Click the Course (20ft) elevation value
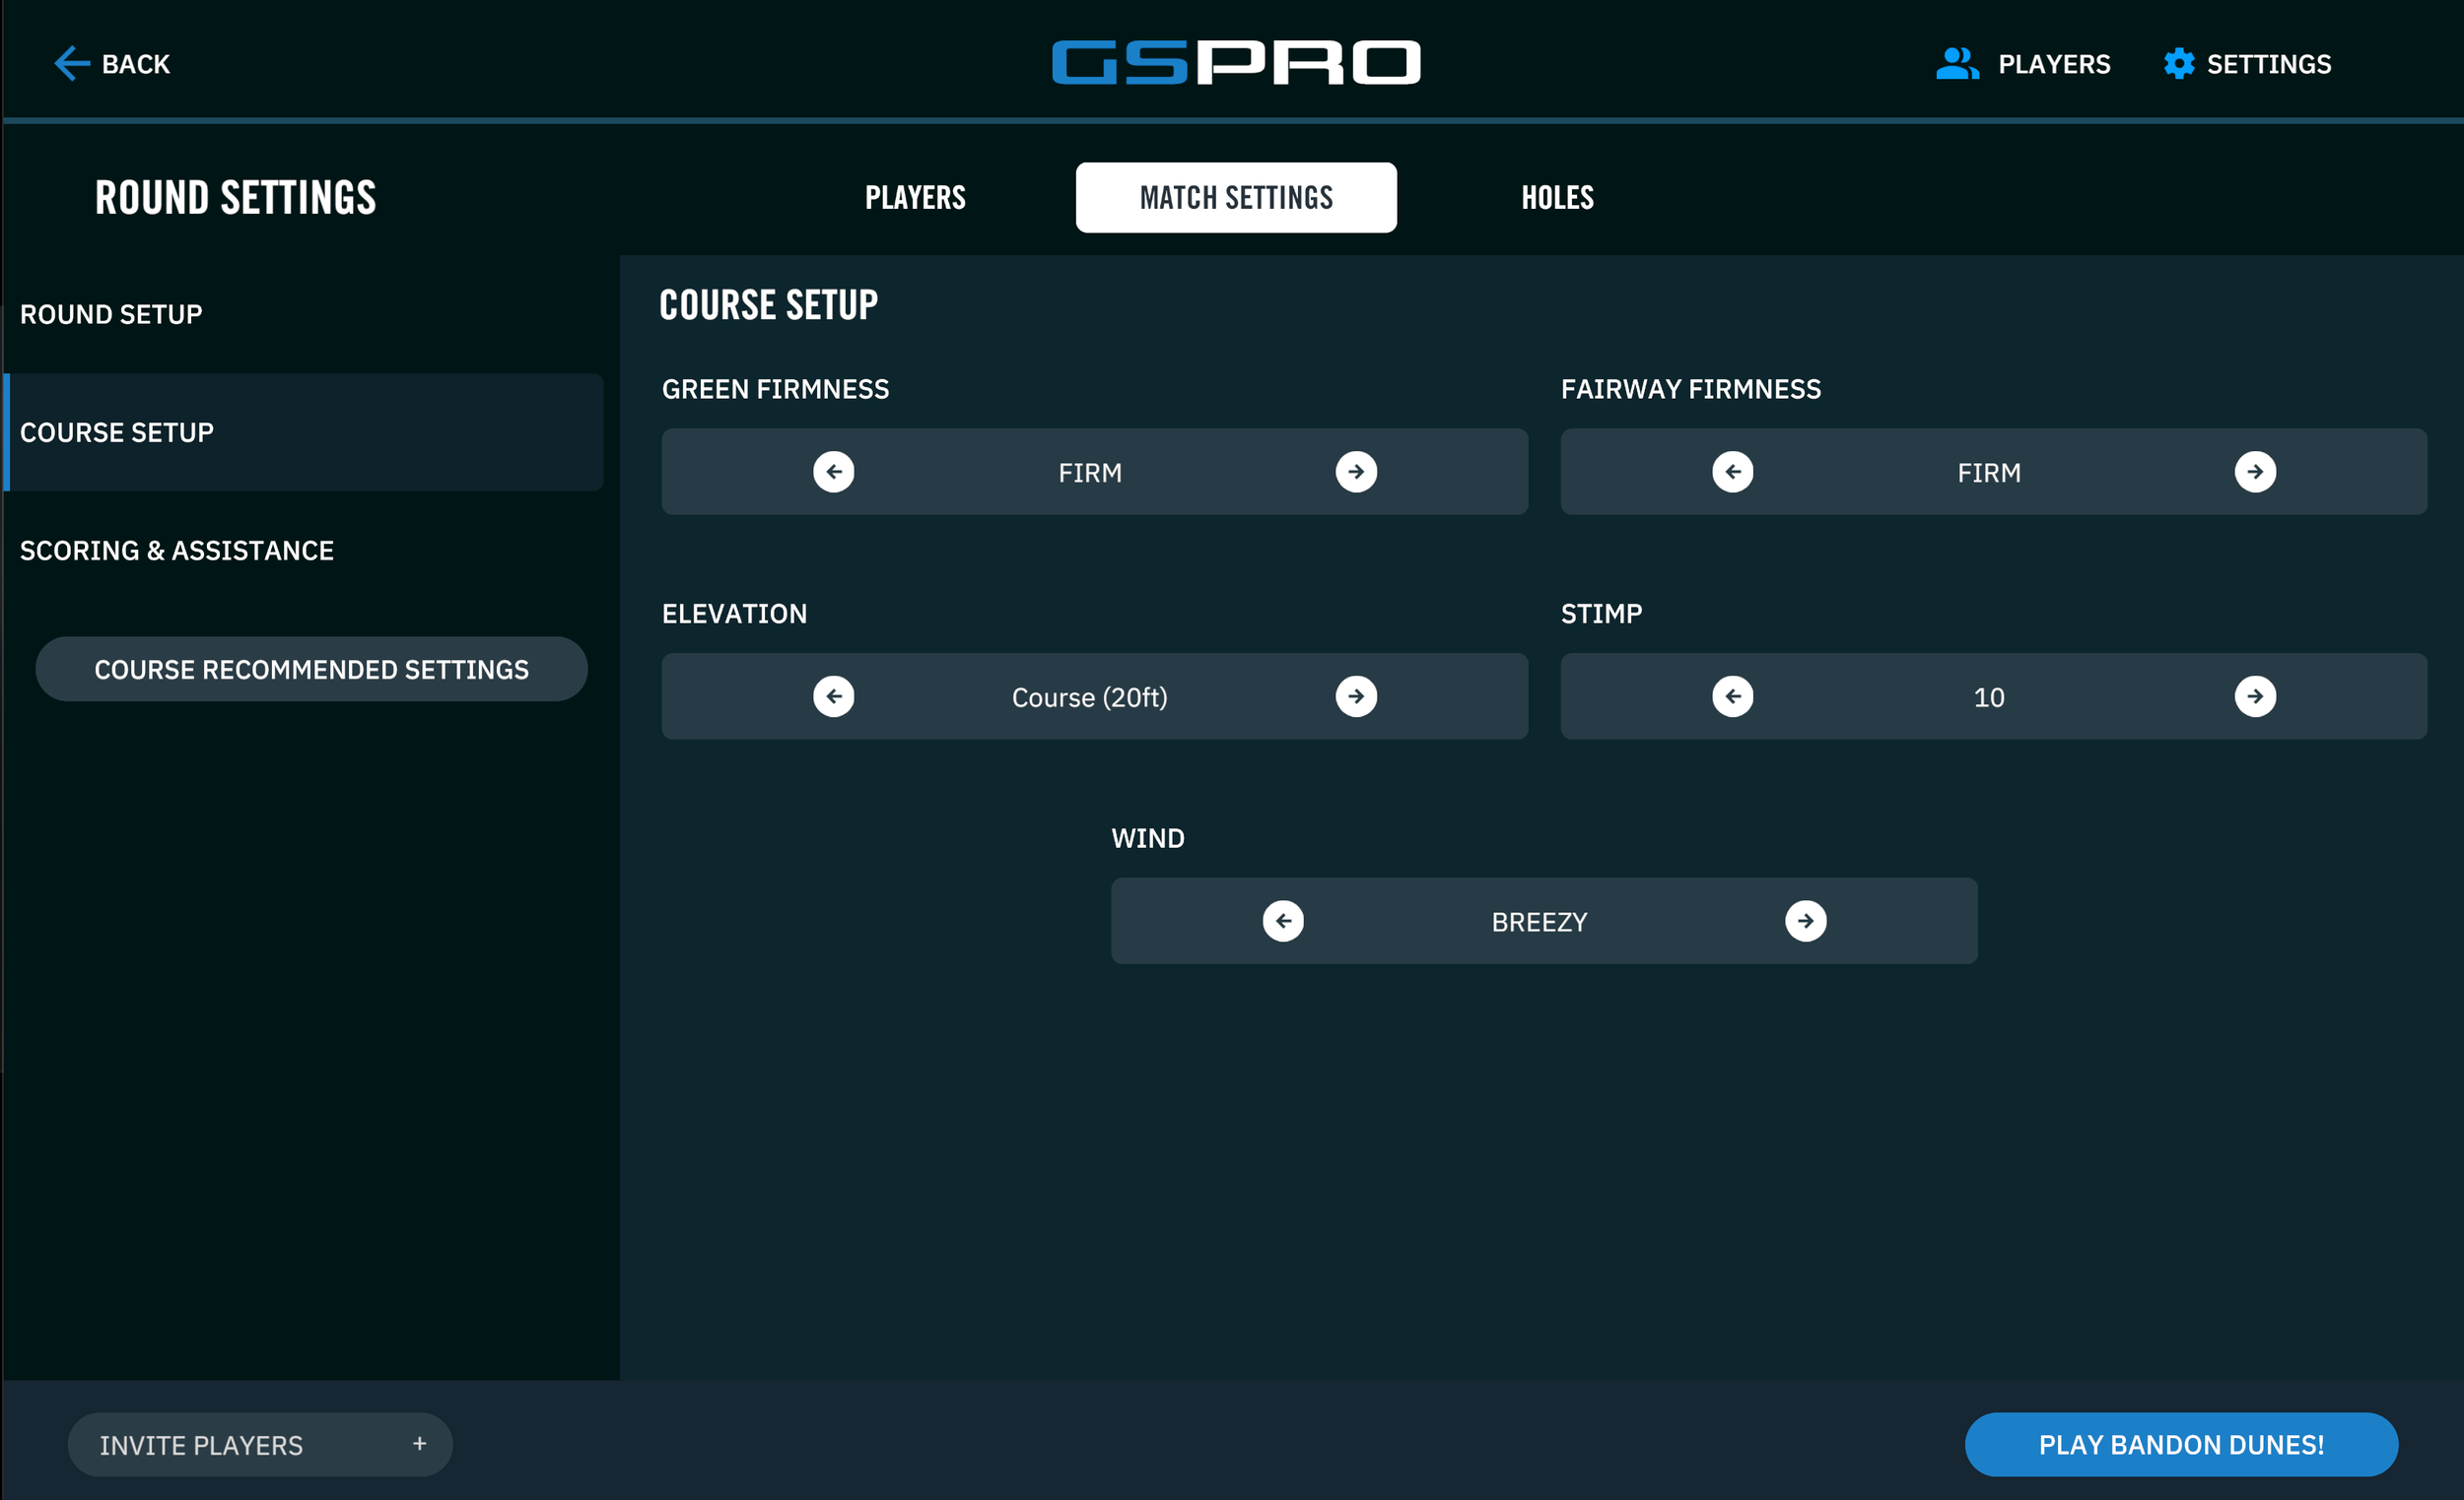2464x1500 pixels. [1089, 697]
